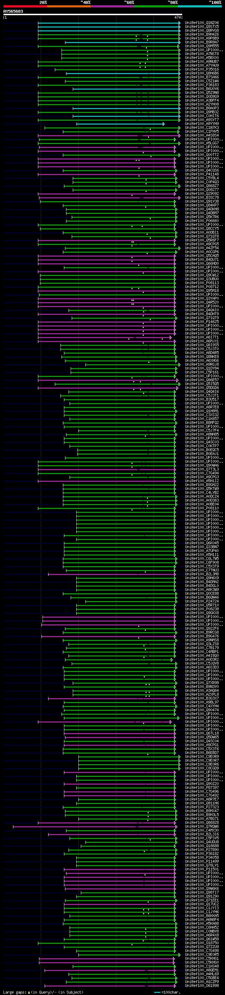Click hit label UniRef100_C5Z1W4

point(201,81)
